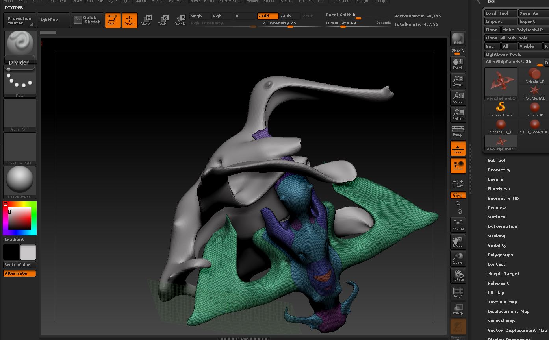
Task: Select Draw mode button
Action: coord(130,20)
